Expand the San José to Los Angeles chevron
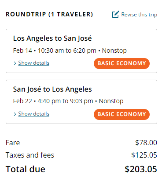Image resolution: width=162 pixels, height=178 pixels. [15, 114]
